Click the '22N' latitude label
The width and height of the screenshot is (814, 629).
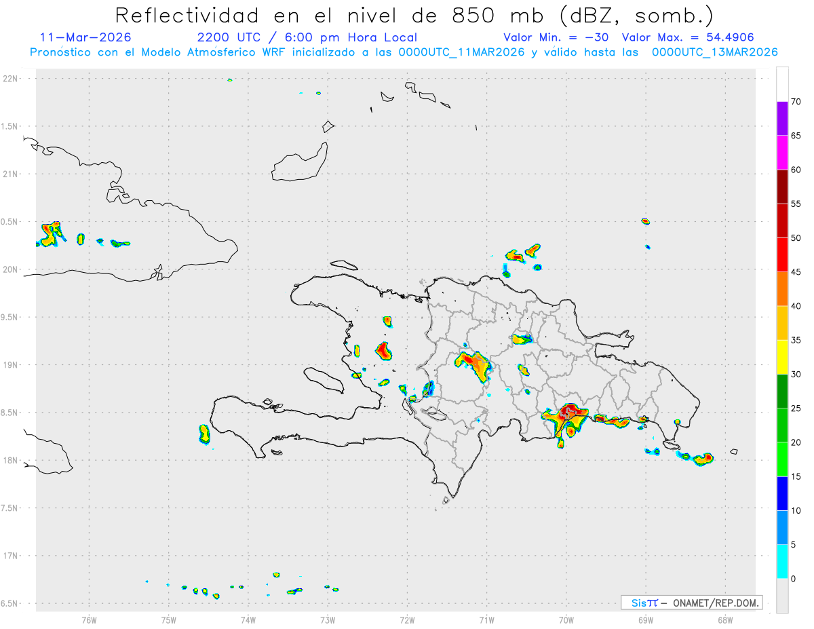tap(10, 79)
